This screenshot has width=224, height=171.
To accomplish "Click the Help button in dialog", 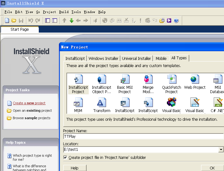I will (74, 168).
